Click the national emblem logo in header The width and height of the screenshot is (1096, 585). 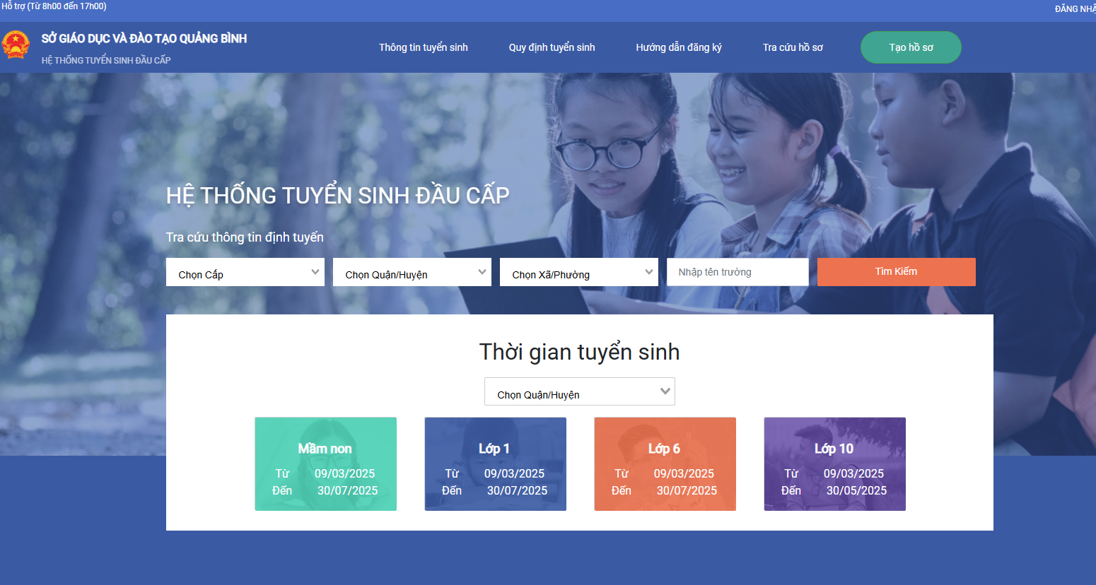pos(15,45)
